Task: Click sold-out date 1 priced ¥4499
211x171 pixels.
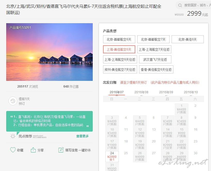Action: click(182, 109)
